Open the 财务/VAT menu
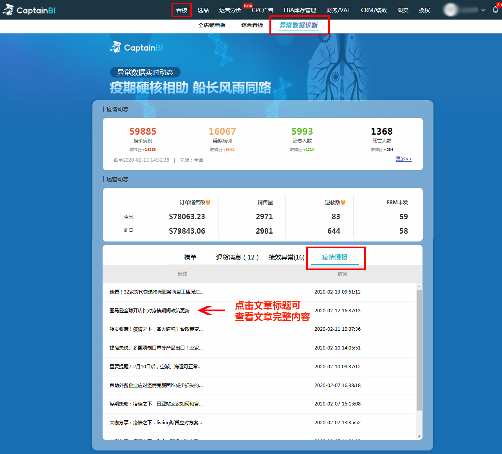This screenshot has height=454, width=502. [338, 10]
